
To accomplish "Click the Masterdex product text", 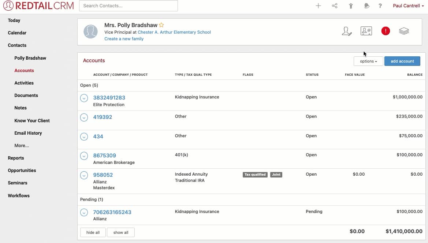I will tap(104, 188).
